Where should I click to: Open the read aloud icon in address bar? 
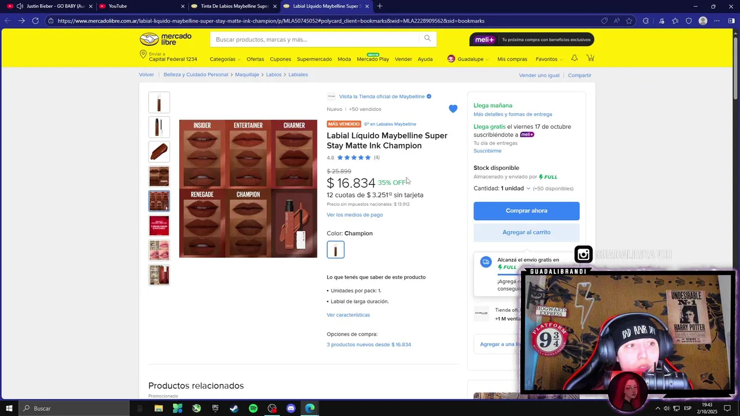click(617, 21)
